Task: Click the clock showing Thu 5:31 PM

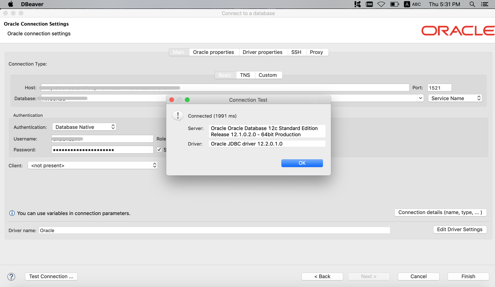Action: tap(444, 4)
